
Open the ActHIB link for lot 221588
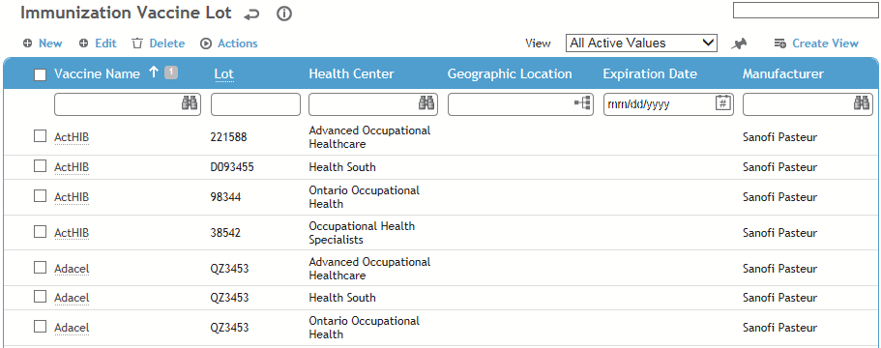(x=72, y=137)
